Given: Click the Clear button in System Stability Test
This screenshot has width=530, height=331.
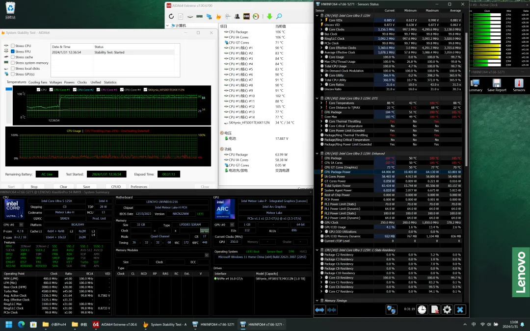Looking at the screenshot, I should point(63,186).
